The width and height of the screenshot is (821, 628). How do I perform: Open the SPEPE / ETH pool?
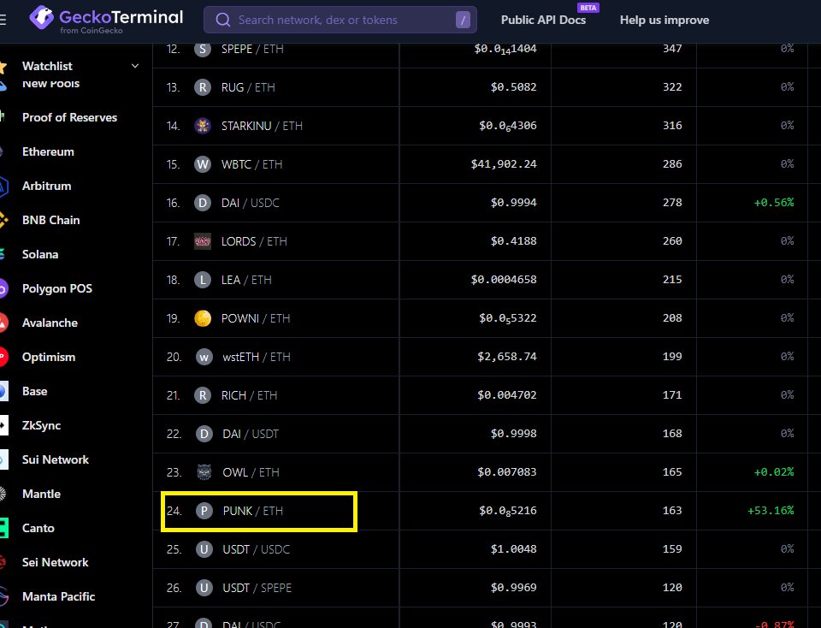point(252,49)
